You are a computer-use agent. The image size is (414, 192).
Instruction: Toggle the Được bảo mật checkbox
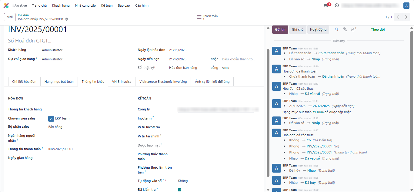(x=179, y=145)
